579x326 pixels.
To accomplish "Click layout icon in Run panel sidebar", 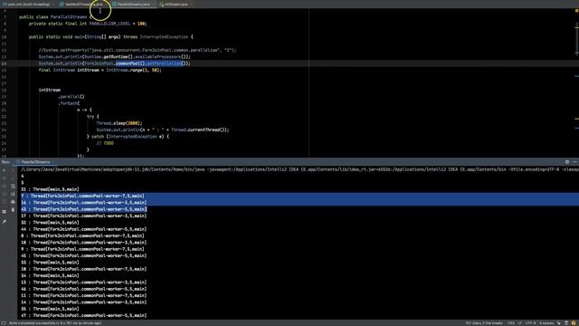I will [5, 211].
